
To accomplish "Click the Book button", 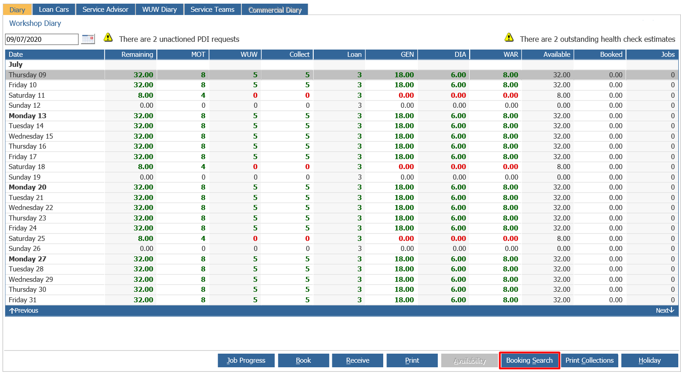I will click(303, 360).
